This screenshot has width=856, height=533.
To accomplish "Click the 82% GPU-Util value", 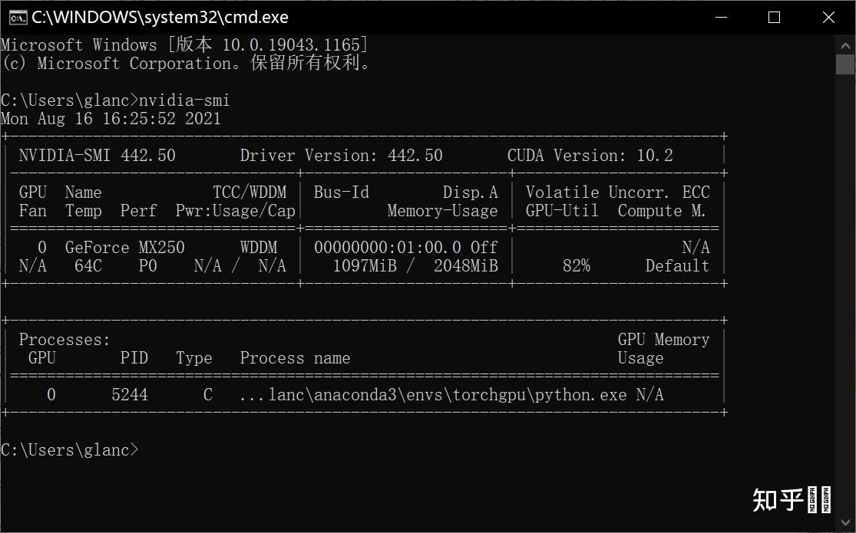I will point(576,266).
